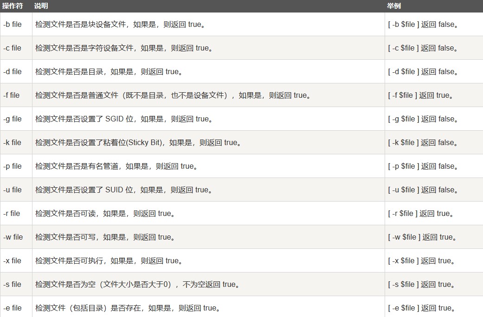Click example "[ -k $file ] 返回 false"
The width and height of the screenshot is (483, 317).
(x=423, y=142)
